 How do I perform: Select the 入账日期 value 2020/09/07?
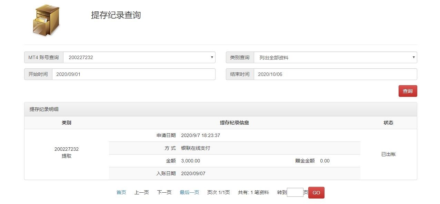tap(193, 173)
